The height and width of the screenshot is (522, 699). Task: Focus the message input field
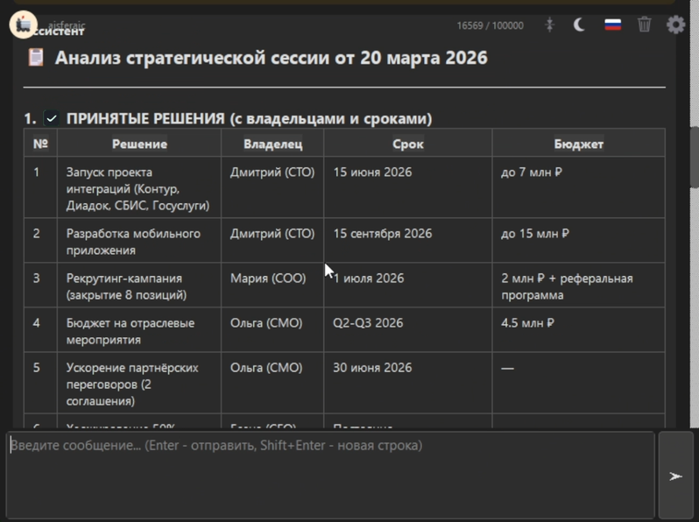tap(331, 474)
